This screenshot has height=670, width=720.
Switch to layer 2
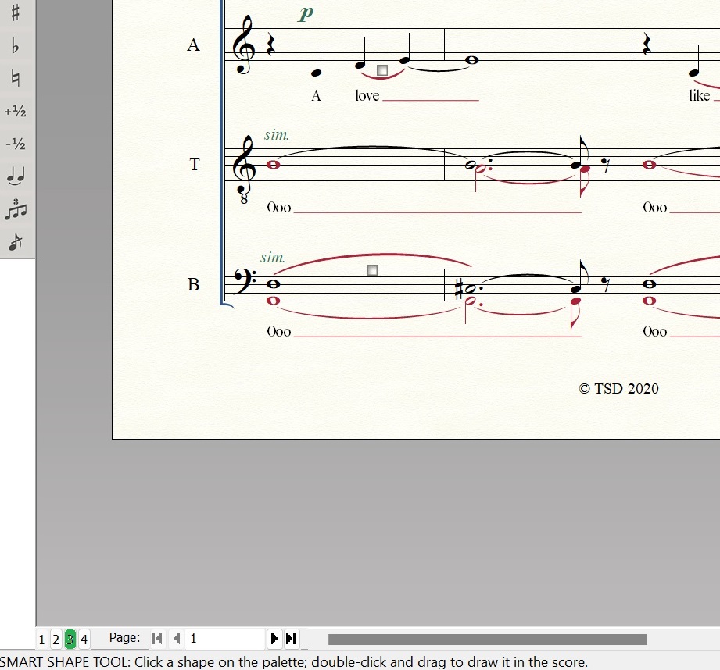[x=56, y=640]
